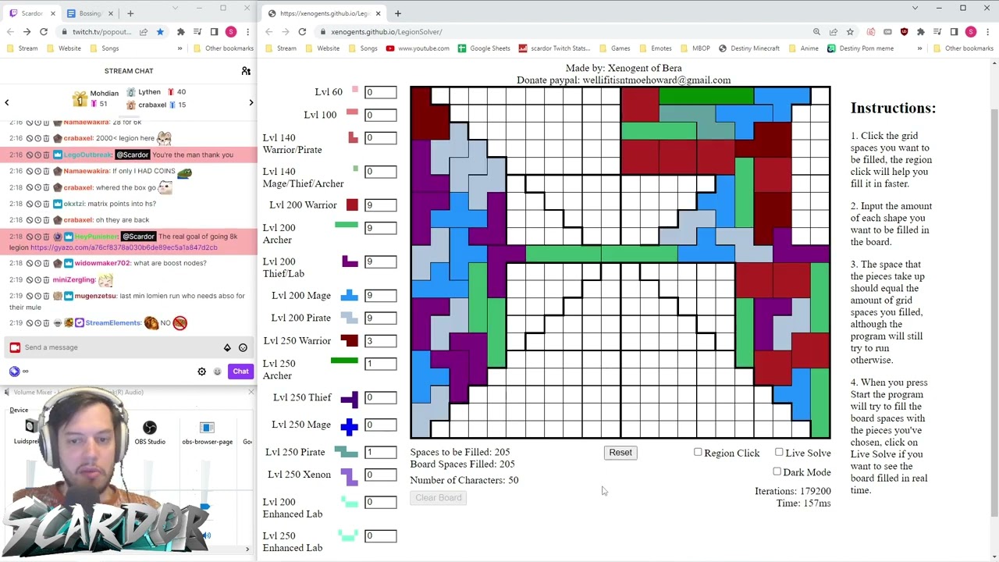The width and height of the screenshot is (999, 562).
Task: Click the Lvl 200 Enhanced Lab piece icon
Action: pyautogui.click(x=350, y=503)
